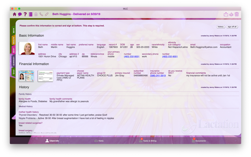Call the primary phone number link
The width and height of the screenshot is (251, 157).
click(x=131, y=57)
